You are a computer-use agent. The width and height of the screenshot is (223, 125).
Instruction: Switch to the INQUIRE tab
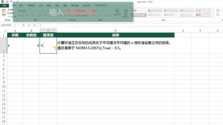pyautogui.click(x=86, y=6)
